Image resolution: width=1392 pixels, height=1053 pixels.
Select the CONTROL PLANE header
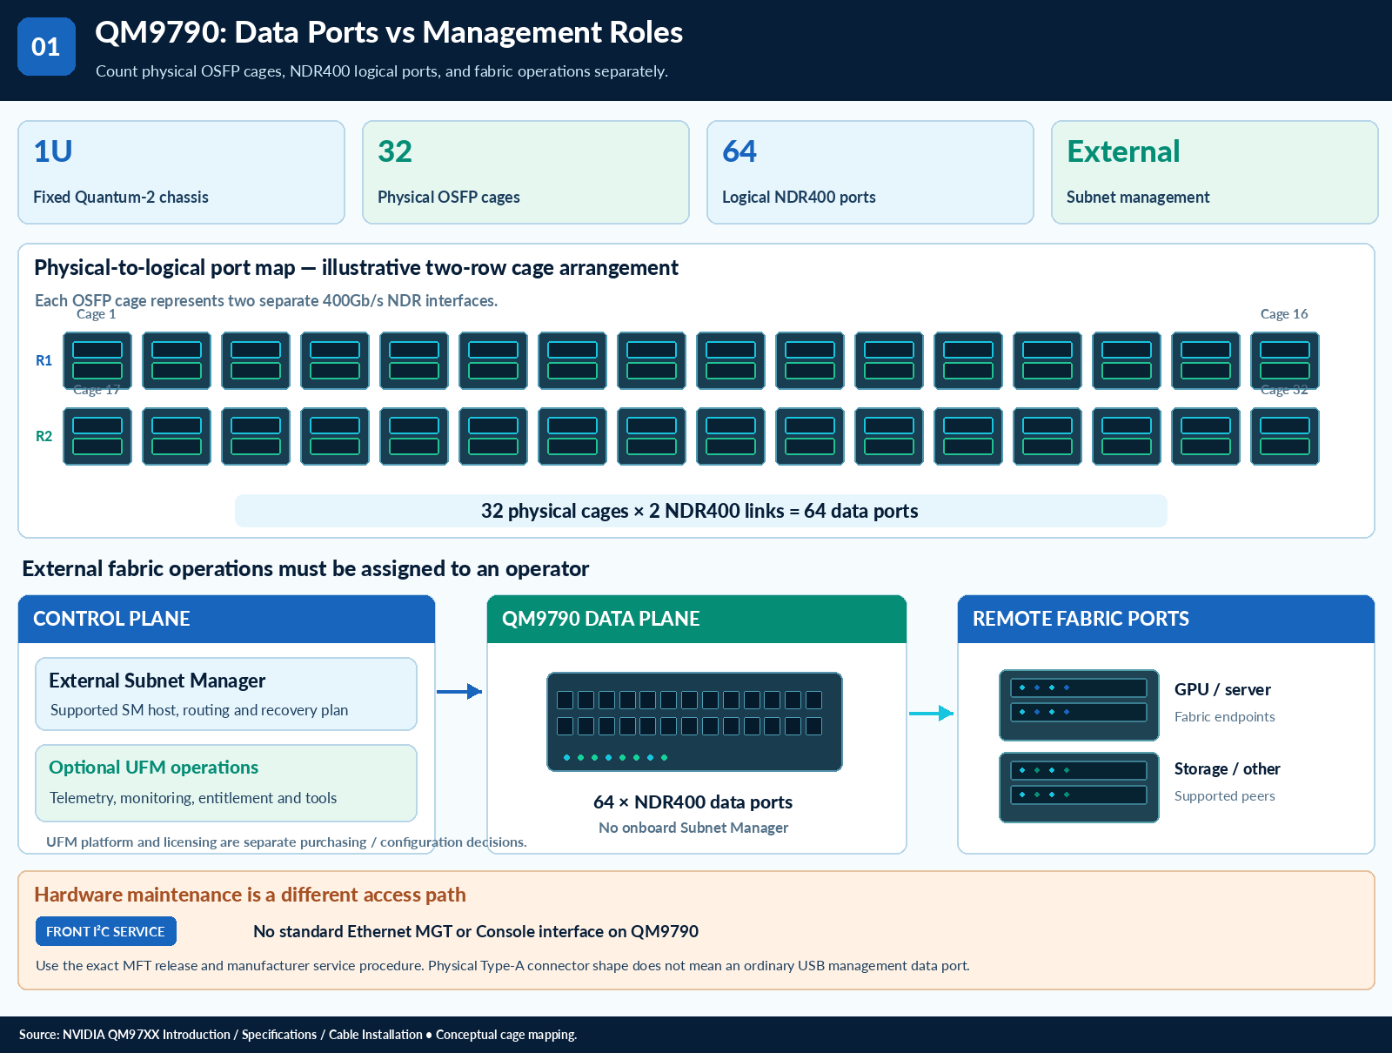226,619
